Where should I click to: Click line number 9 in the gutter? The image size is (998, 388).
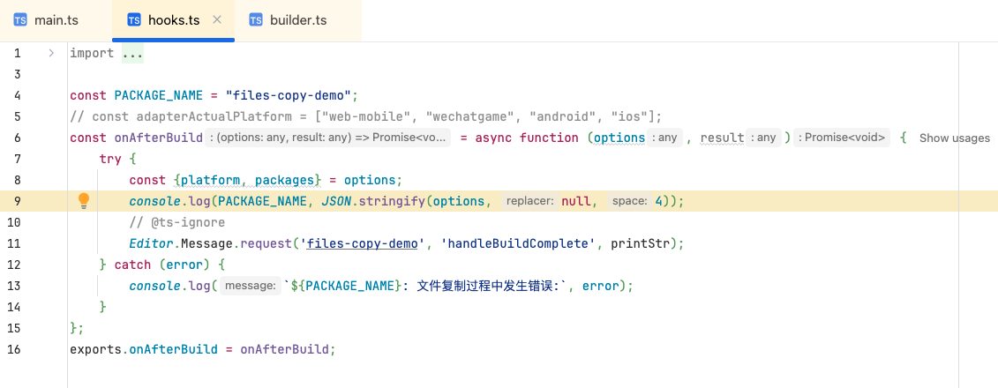point(17,201)
